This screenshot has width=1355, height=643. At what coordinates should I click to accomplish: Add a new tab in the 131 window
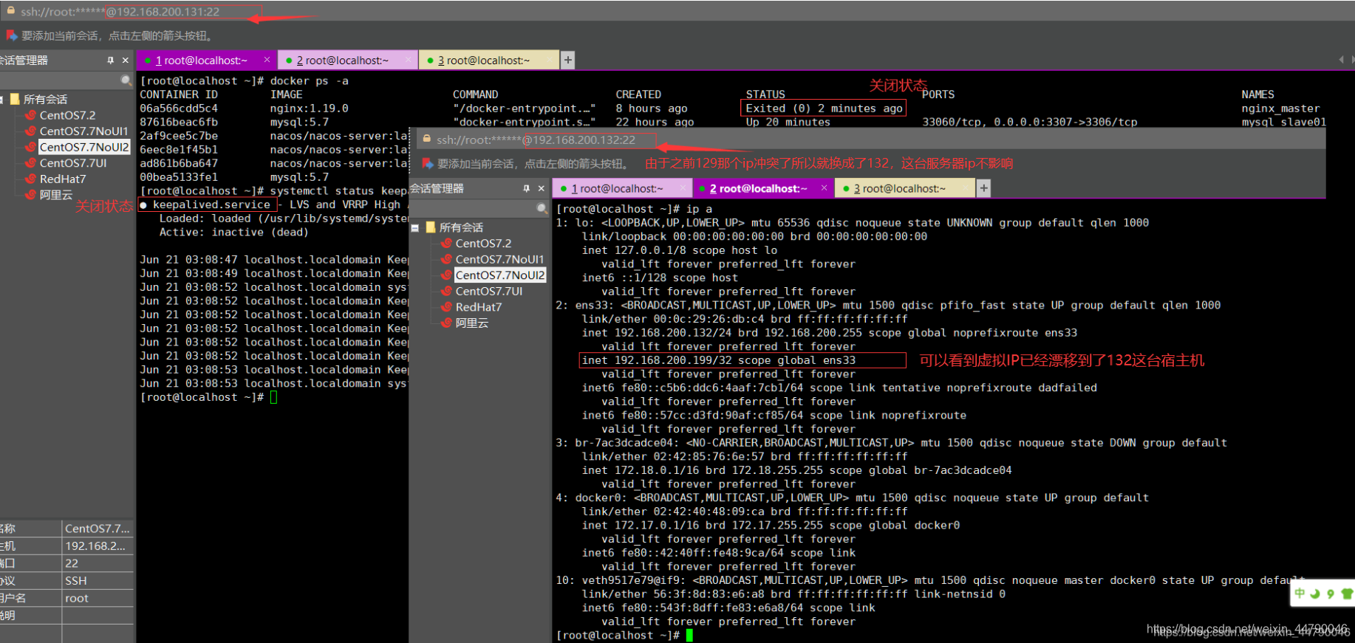pyautogui.click(x=567, y=61)
